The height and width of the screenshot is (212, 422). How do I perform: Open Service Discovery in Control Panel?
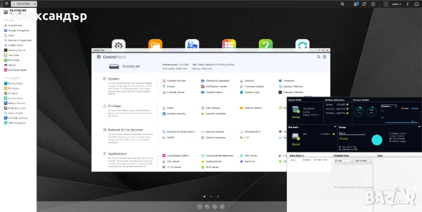tap(214, 138)
